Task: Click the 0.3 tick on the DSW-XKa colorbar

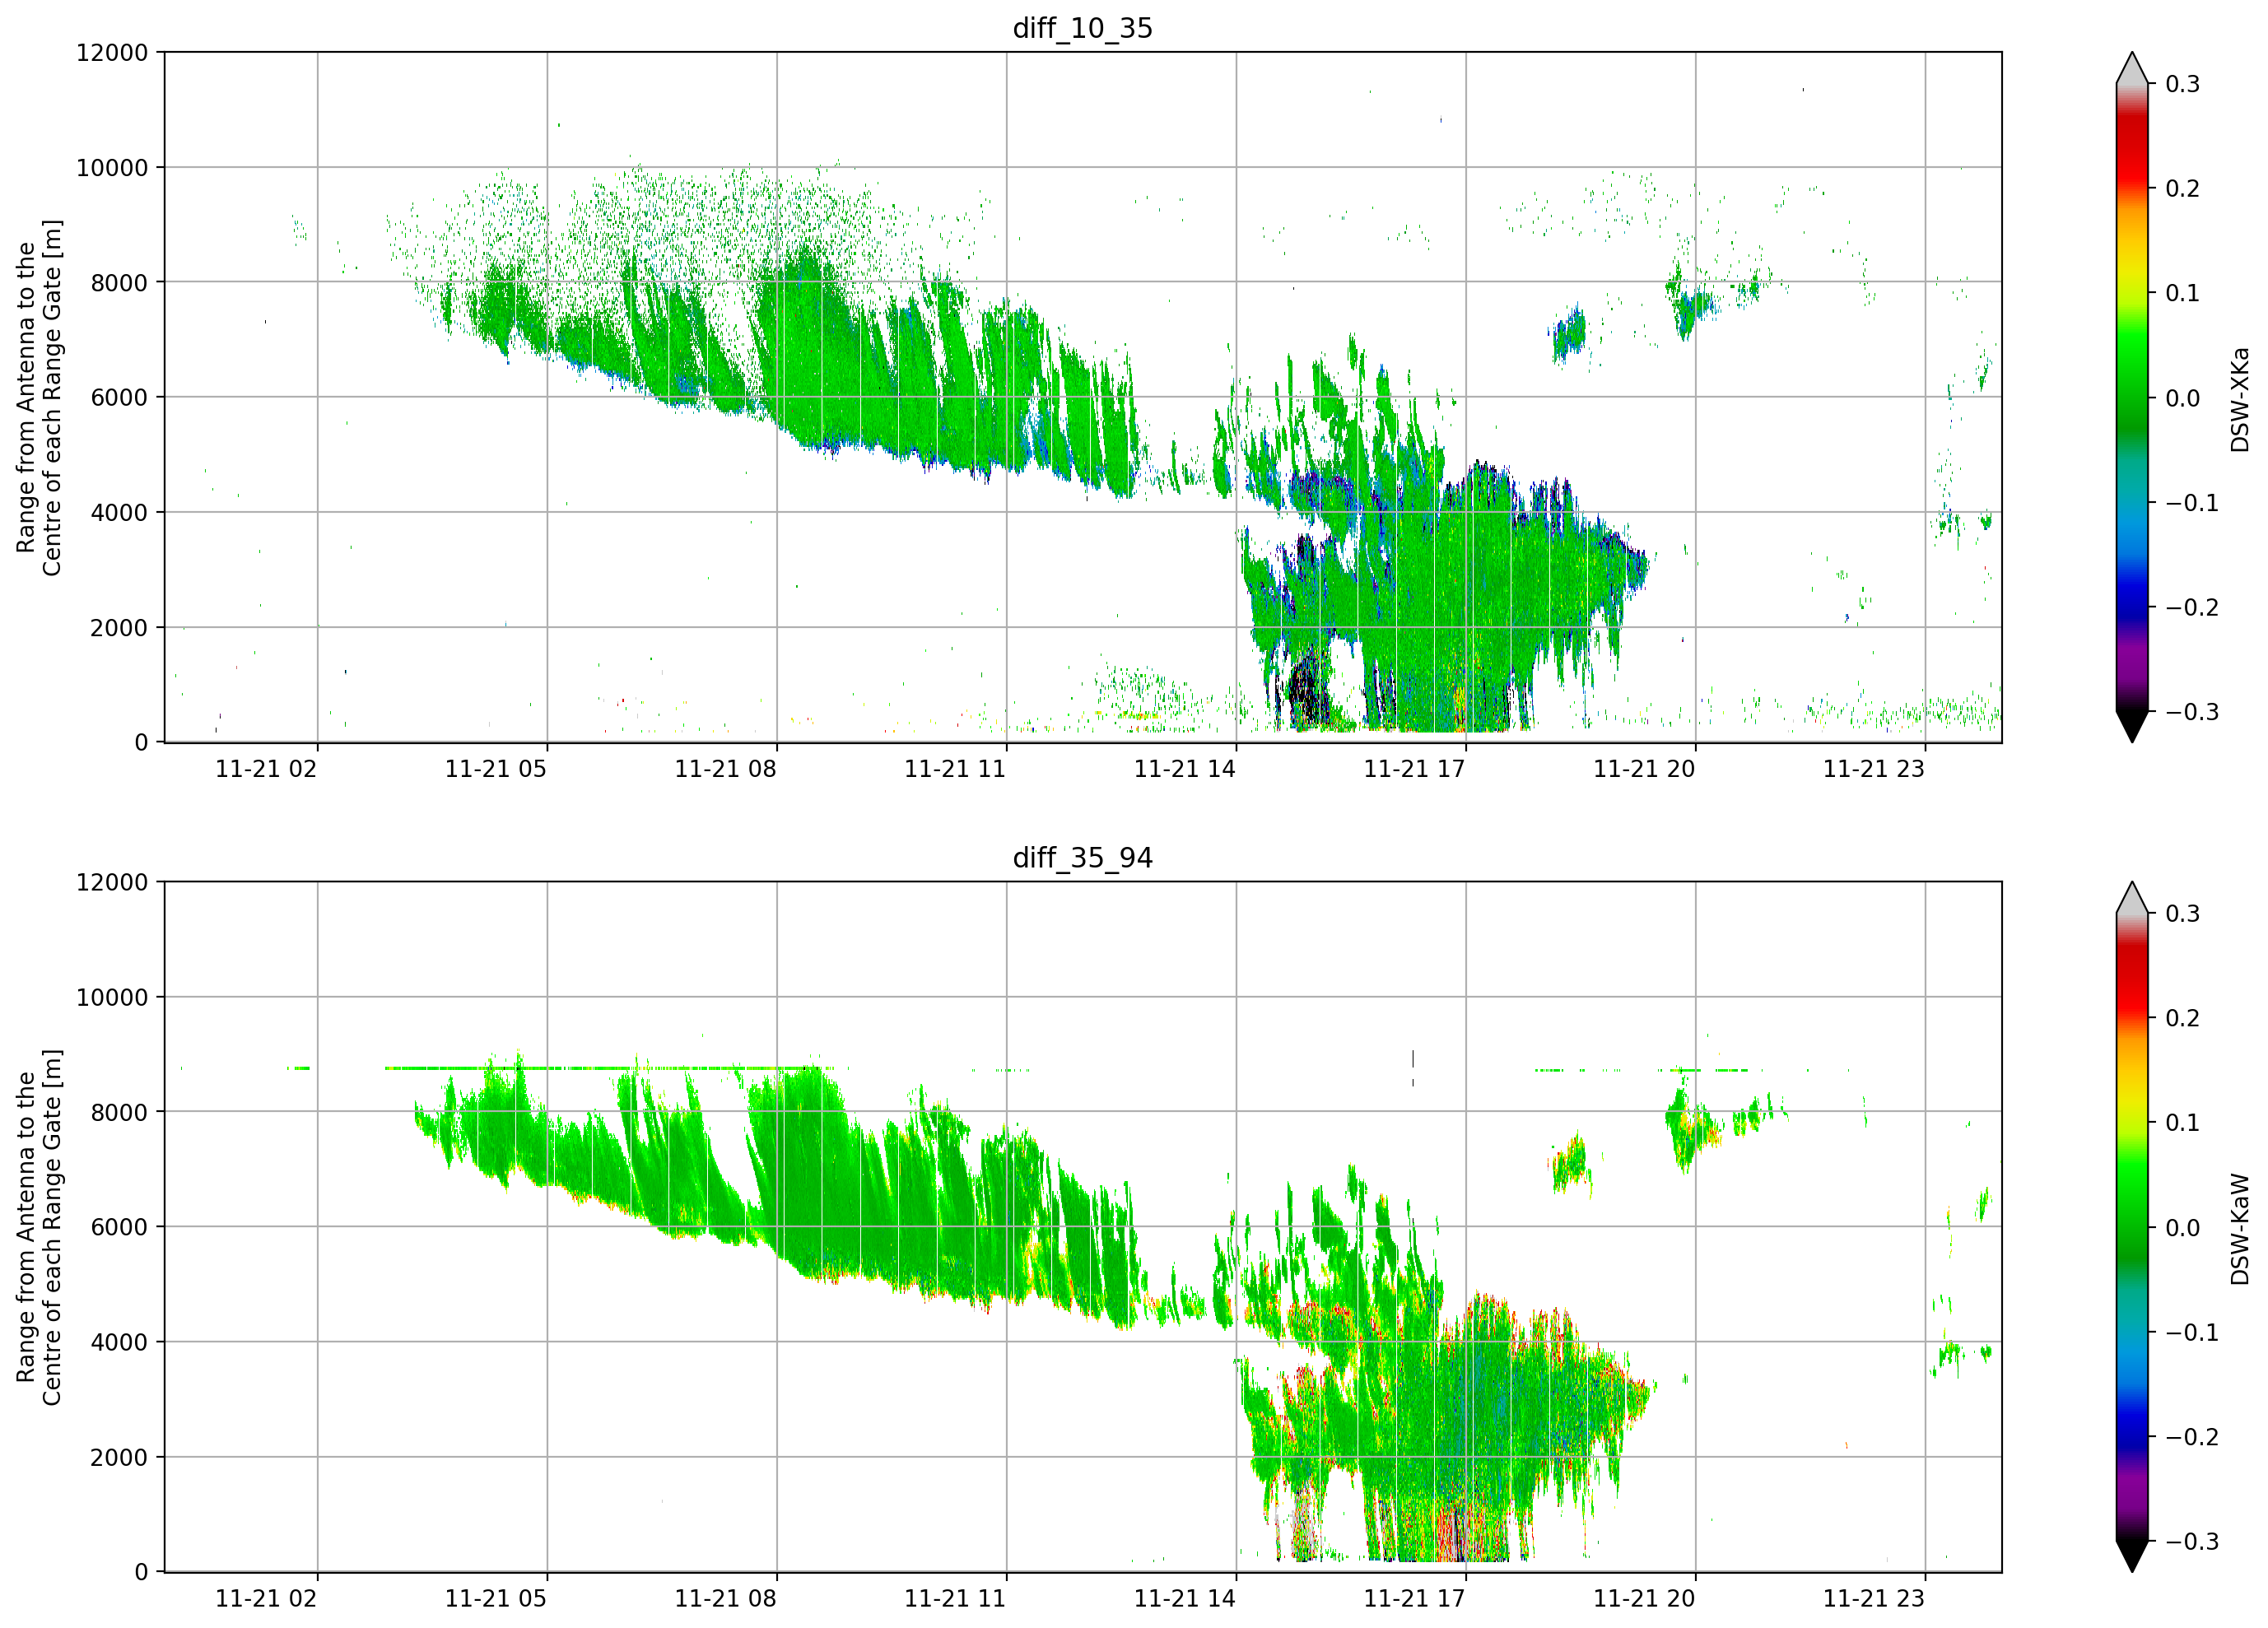Action: click(x=2183, y=84)
